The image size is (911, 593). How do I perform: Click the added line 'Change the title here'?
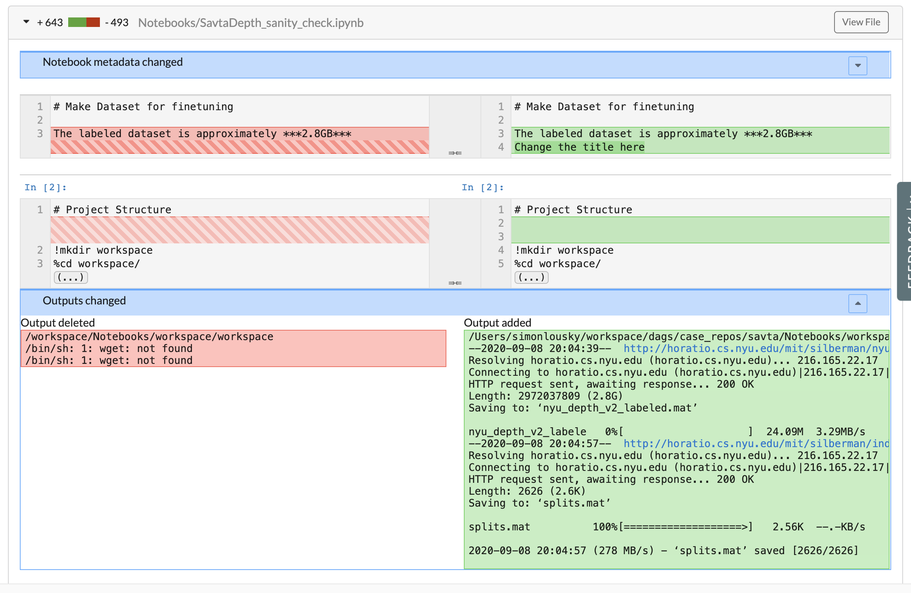pyautogui.click(x=579, y=147)
